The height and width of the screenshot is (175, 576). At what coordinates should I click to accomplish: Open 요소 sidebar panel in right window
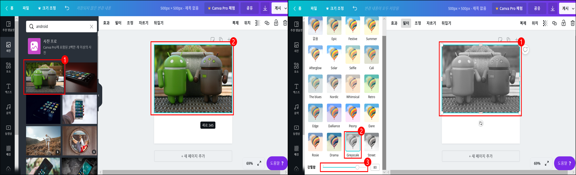coord(296,68)
